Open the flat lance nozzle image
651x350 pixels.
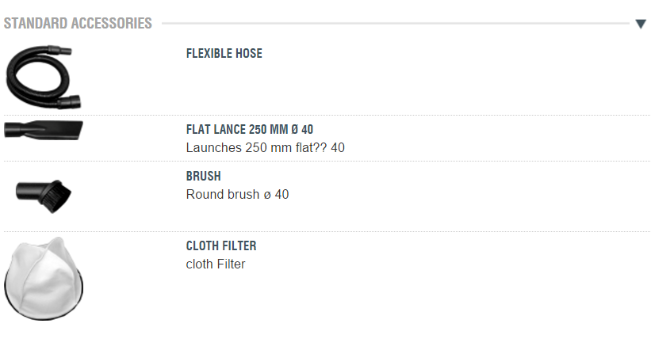coord(44,130)
